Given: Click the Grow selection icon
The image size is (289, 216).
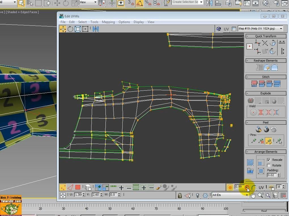Looking at the screenshot, I should point(98,187).
